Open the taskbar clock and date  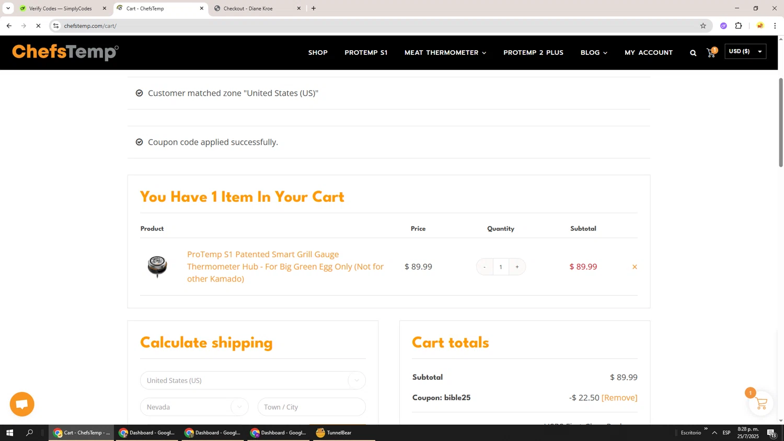click(x=748, y=433)
